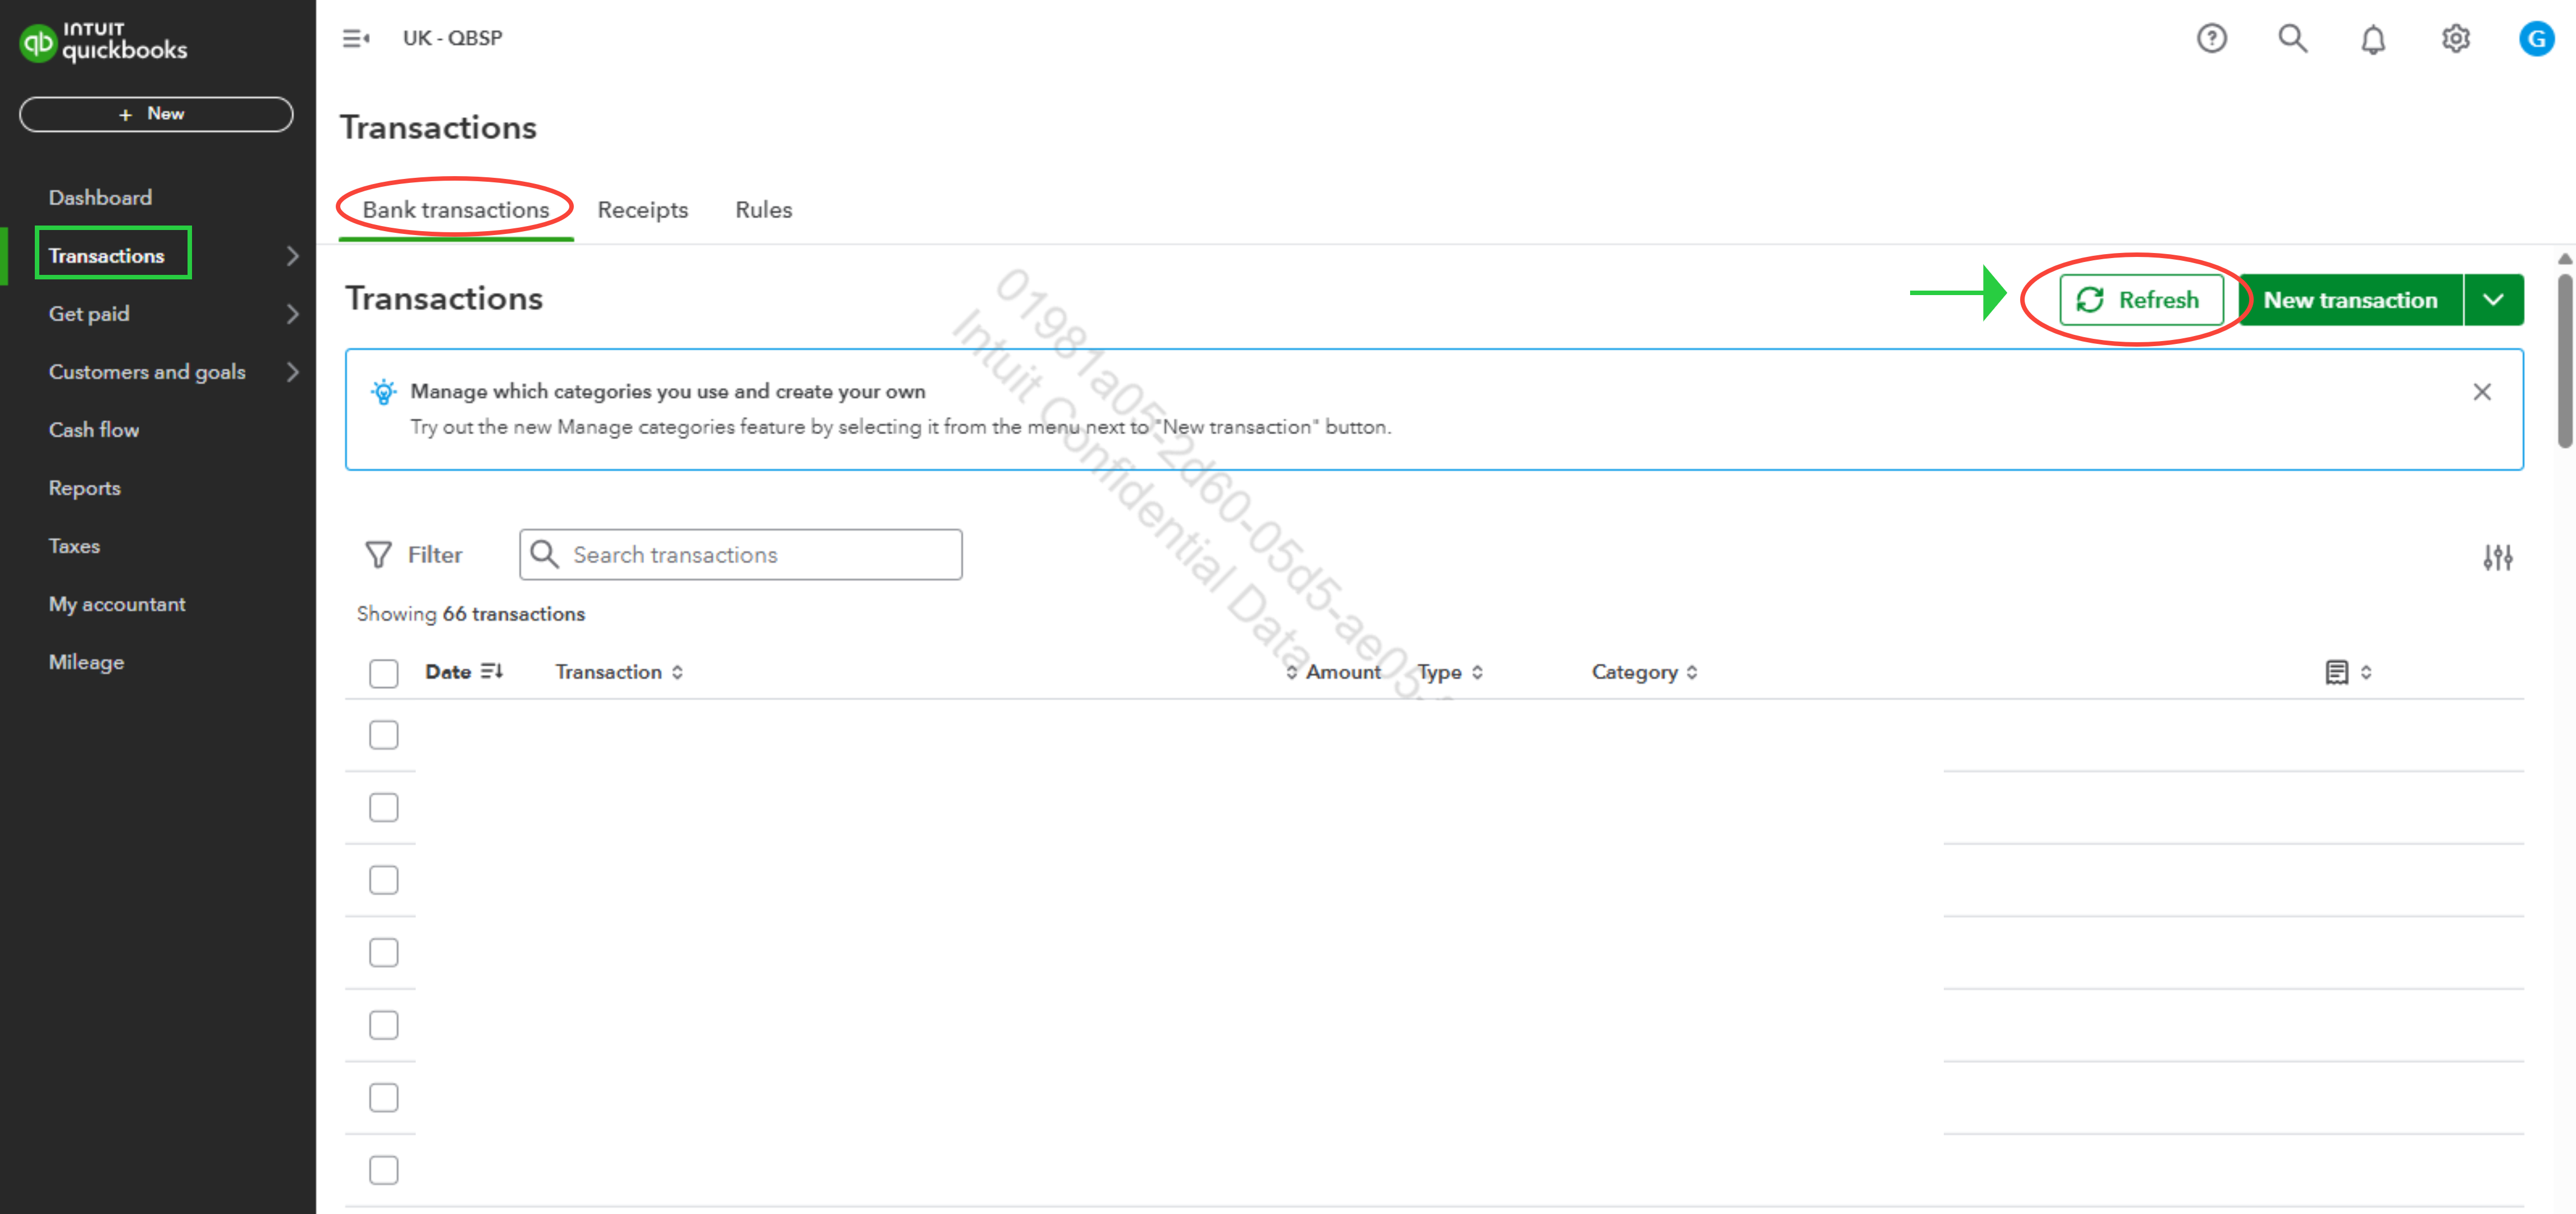Viewport: 2576px width, 1214px height.
Task: Check the first transaction row checkbox
Action: (x=383, y=734)
